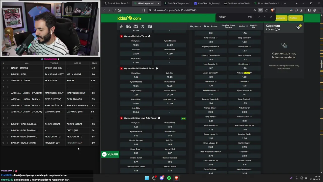Select the percent odds filter

click(x=143, y=26)
